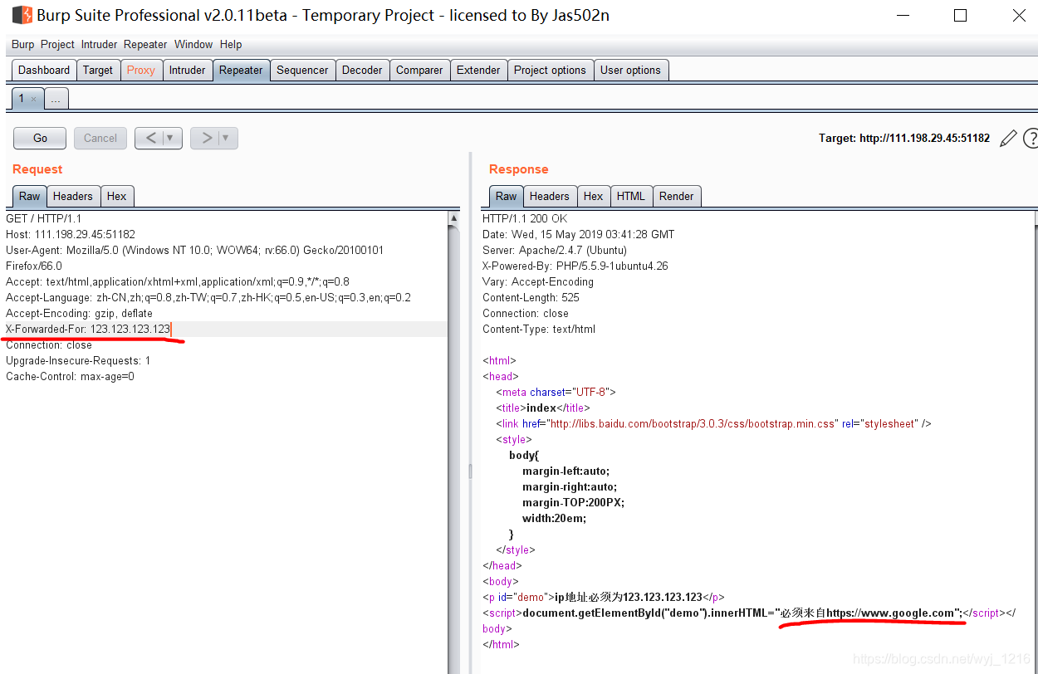This screenshot has width=1038, height=674.
Task: Switch to the Intruder tool tab
Action: click(188, 71)
